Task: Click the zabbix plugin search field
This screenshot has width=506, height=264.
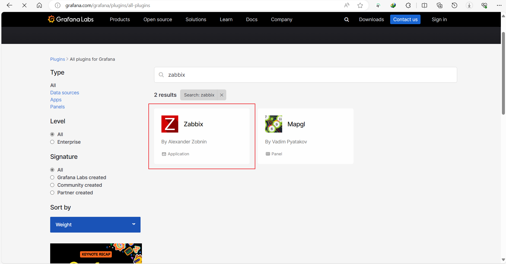Action: (x=305, y=75)
